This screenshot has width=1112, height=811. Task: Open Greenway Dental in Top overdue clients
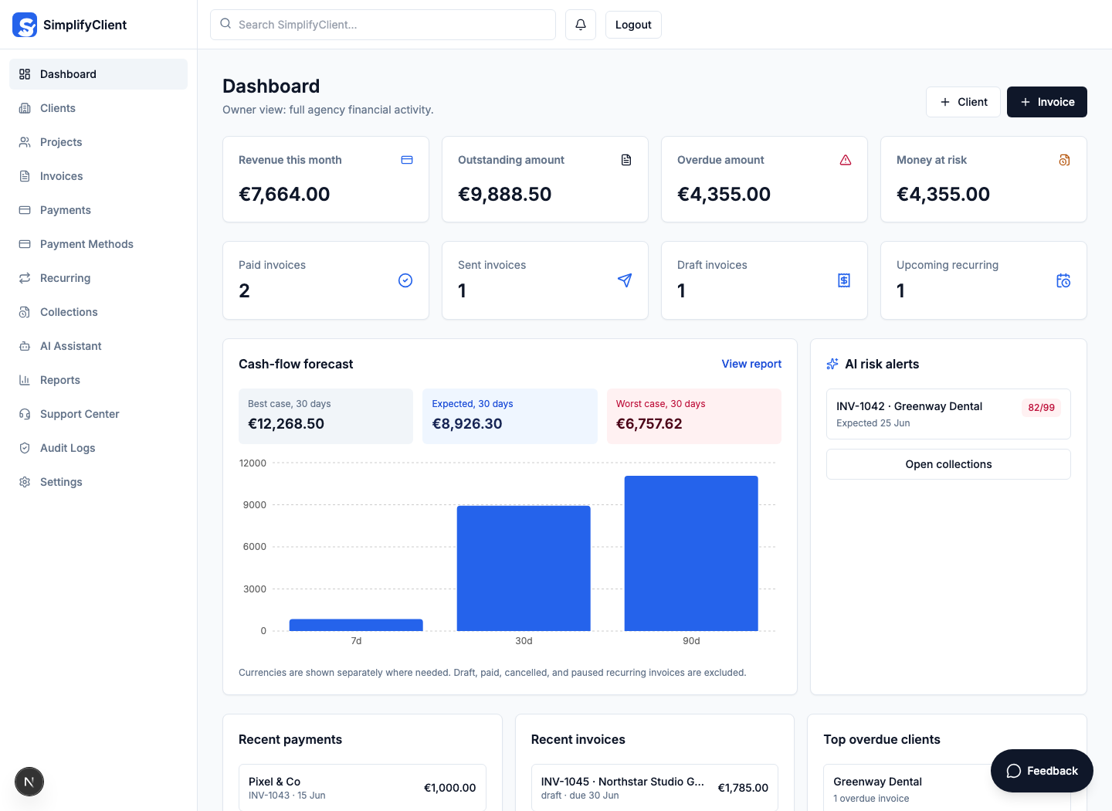point(947,787)
